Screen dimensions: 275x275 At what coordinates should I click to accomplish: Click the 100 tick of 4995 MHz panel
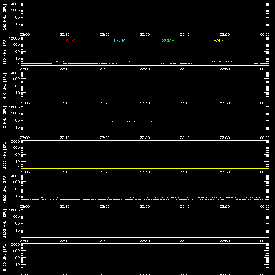tap(16, 189)
